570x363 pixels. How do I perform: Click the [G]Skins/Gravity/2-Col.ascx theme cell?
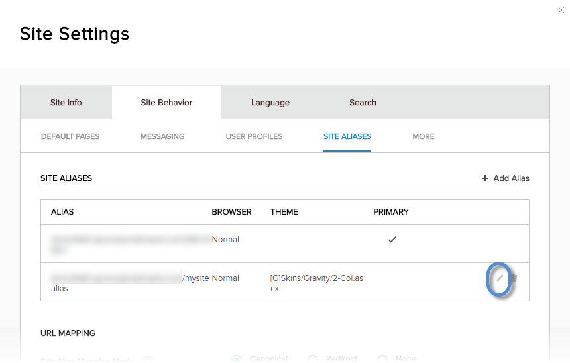[317, 284]
